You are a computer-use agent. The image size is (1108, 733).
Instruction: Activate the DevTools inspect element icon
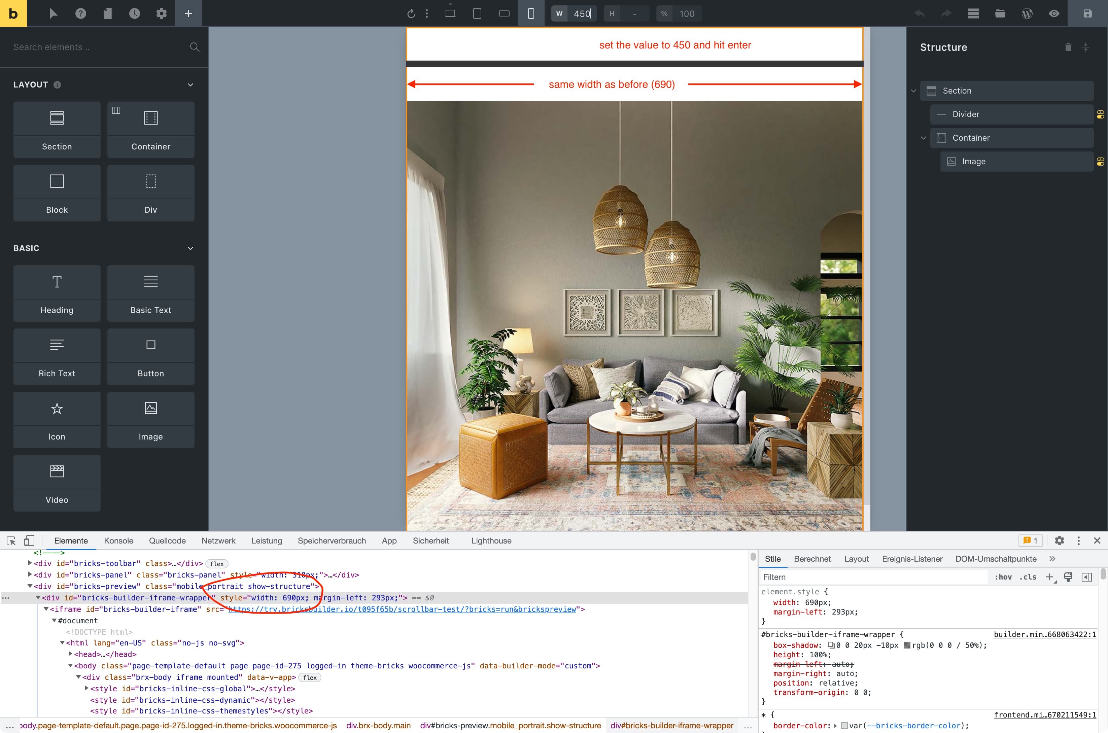click(11, 541)
